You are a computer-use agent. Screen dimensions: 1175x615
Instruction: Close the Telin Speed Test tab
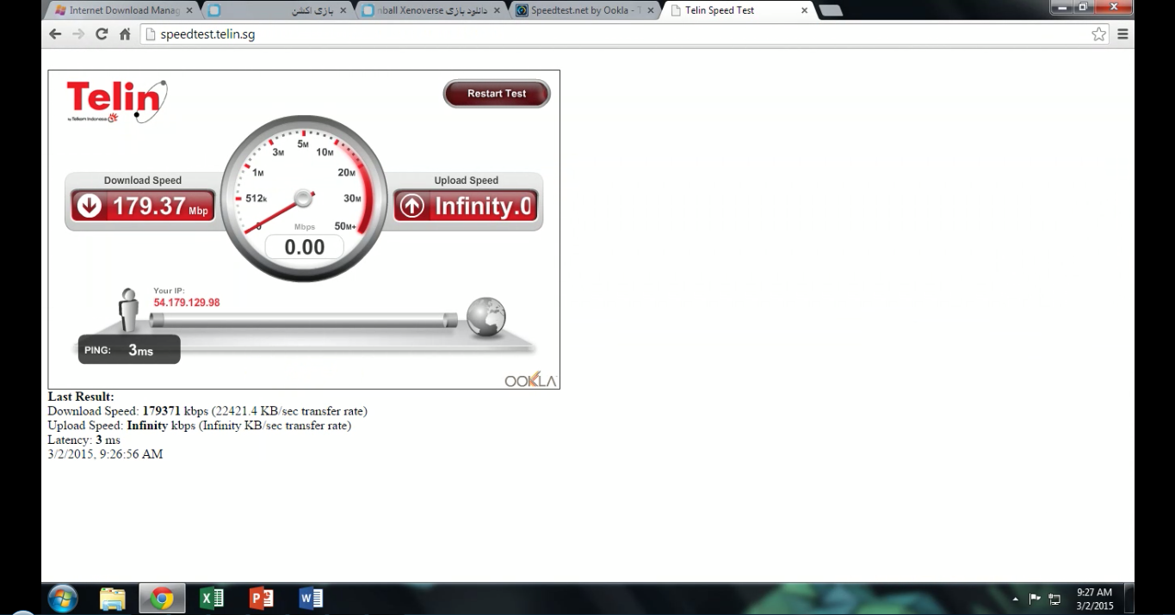pyautogui.click(x=805, y=10)
